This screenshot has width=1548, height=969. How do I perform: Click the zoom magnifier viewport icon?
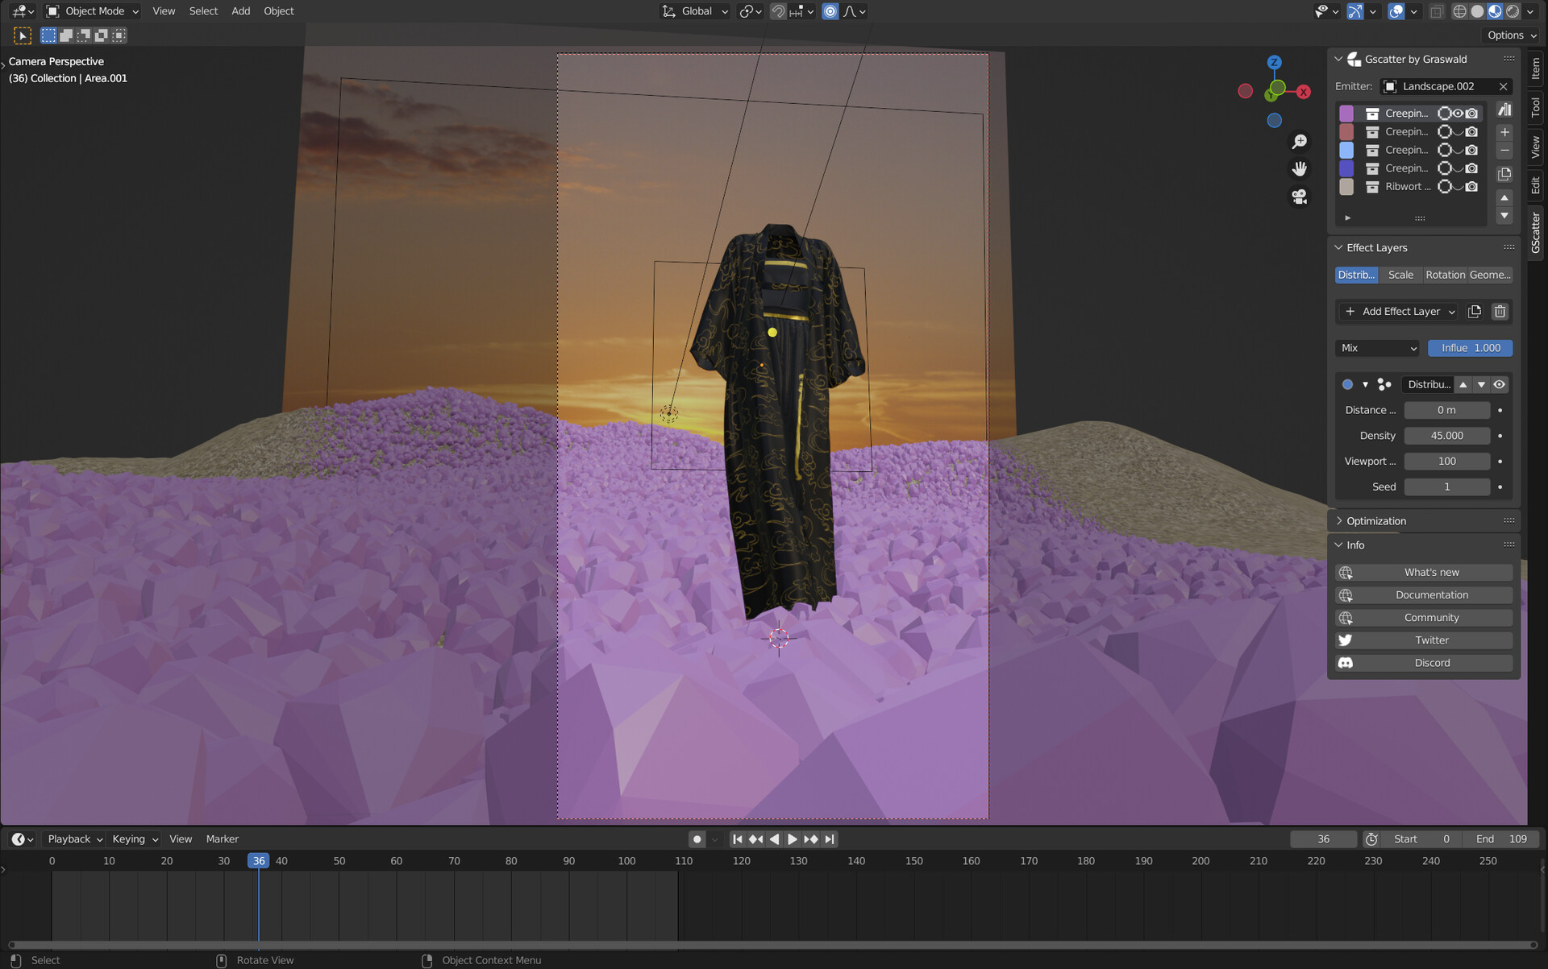1299,142
